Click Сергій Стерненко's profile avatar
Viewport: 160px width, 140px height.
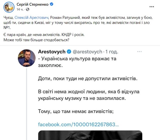tap(9, 7)
